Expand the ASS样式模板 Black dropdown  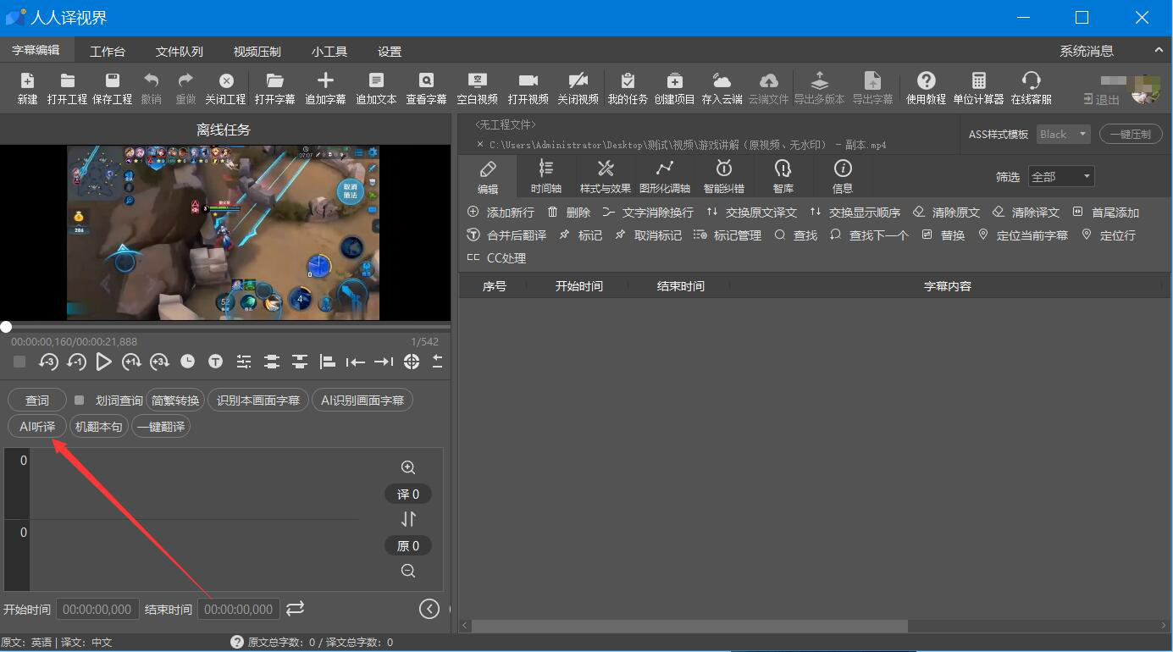(x=1063, y=134)
